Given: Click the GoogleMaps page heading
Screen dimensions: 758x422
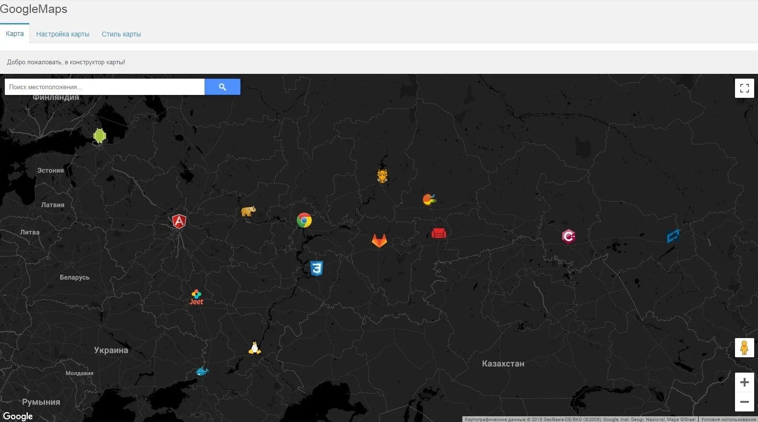Looking at the screenshot, I should [34, 9].
